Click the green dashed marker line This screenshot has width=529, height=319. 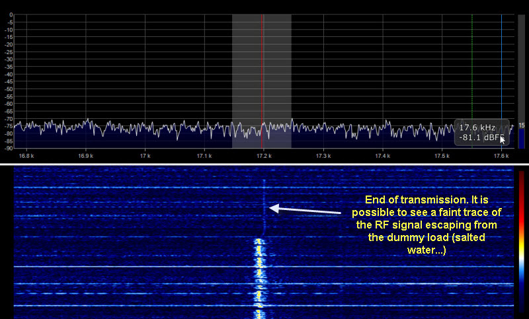472,66
